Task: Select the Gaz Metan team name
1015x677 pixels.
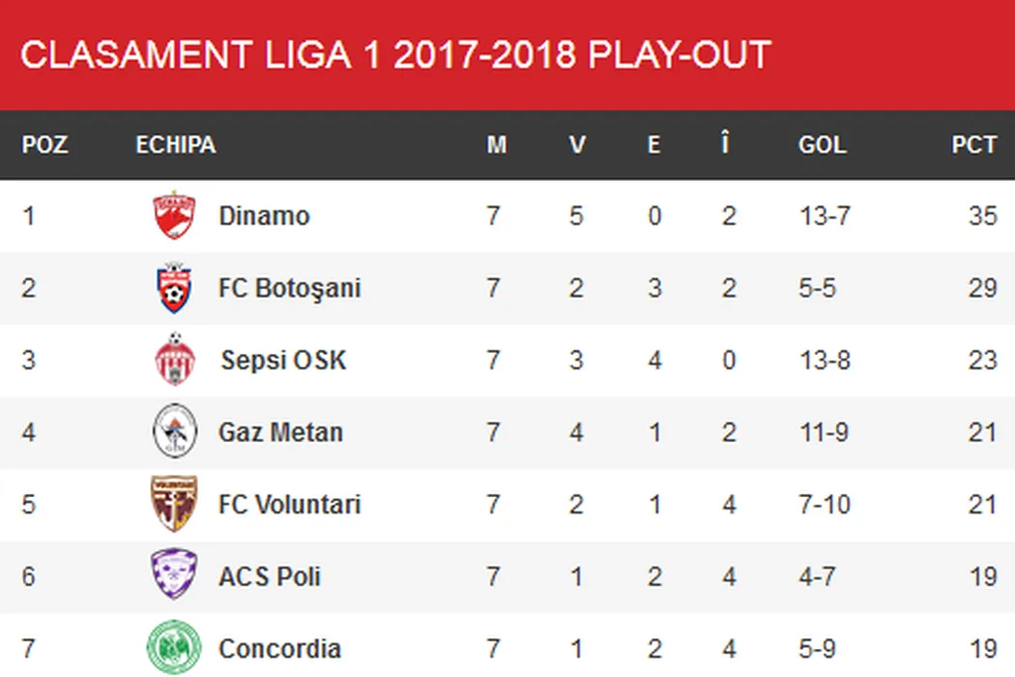Action: click(280, 431)
